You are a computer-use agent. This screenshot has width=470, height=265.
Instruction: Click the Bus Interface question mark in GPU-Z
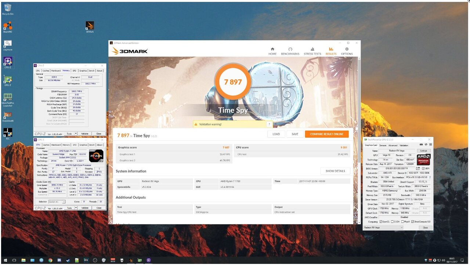pos(430,177)
